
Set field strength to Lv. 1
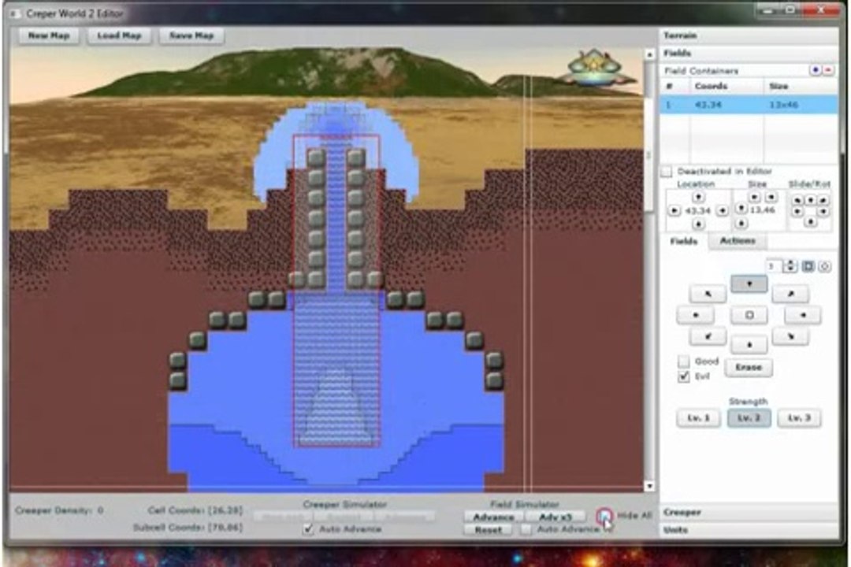(698, 418)
